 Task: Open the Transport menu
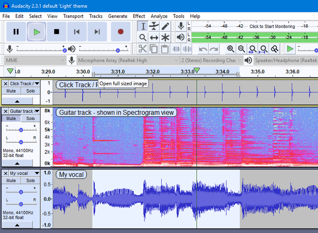pyautogui.click(x=73, y=16)
